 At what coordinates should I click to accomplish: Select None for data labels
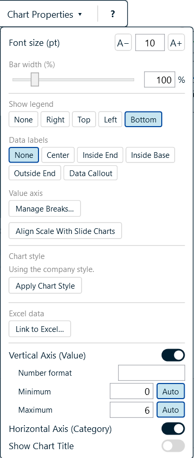coord(24,155)
